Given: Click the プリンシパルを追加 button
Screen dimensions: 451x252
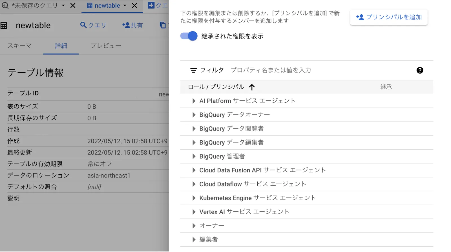Looking at the screenshot, I should [x=389, y=17].
